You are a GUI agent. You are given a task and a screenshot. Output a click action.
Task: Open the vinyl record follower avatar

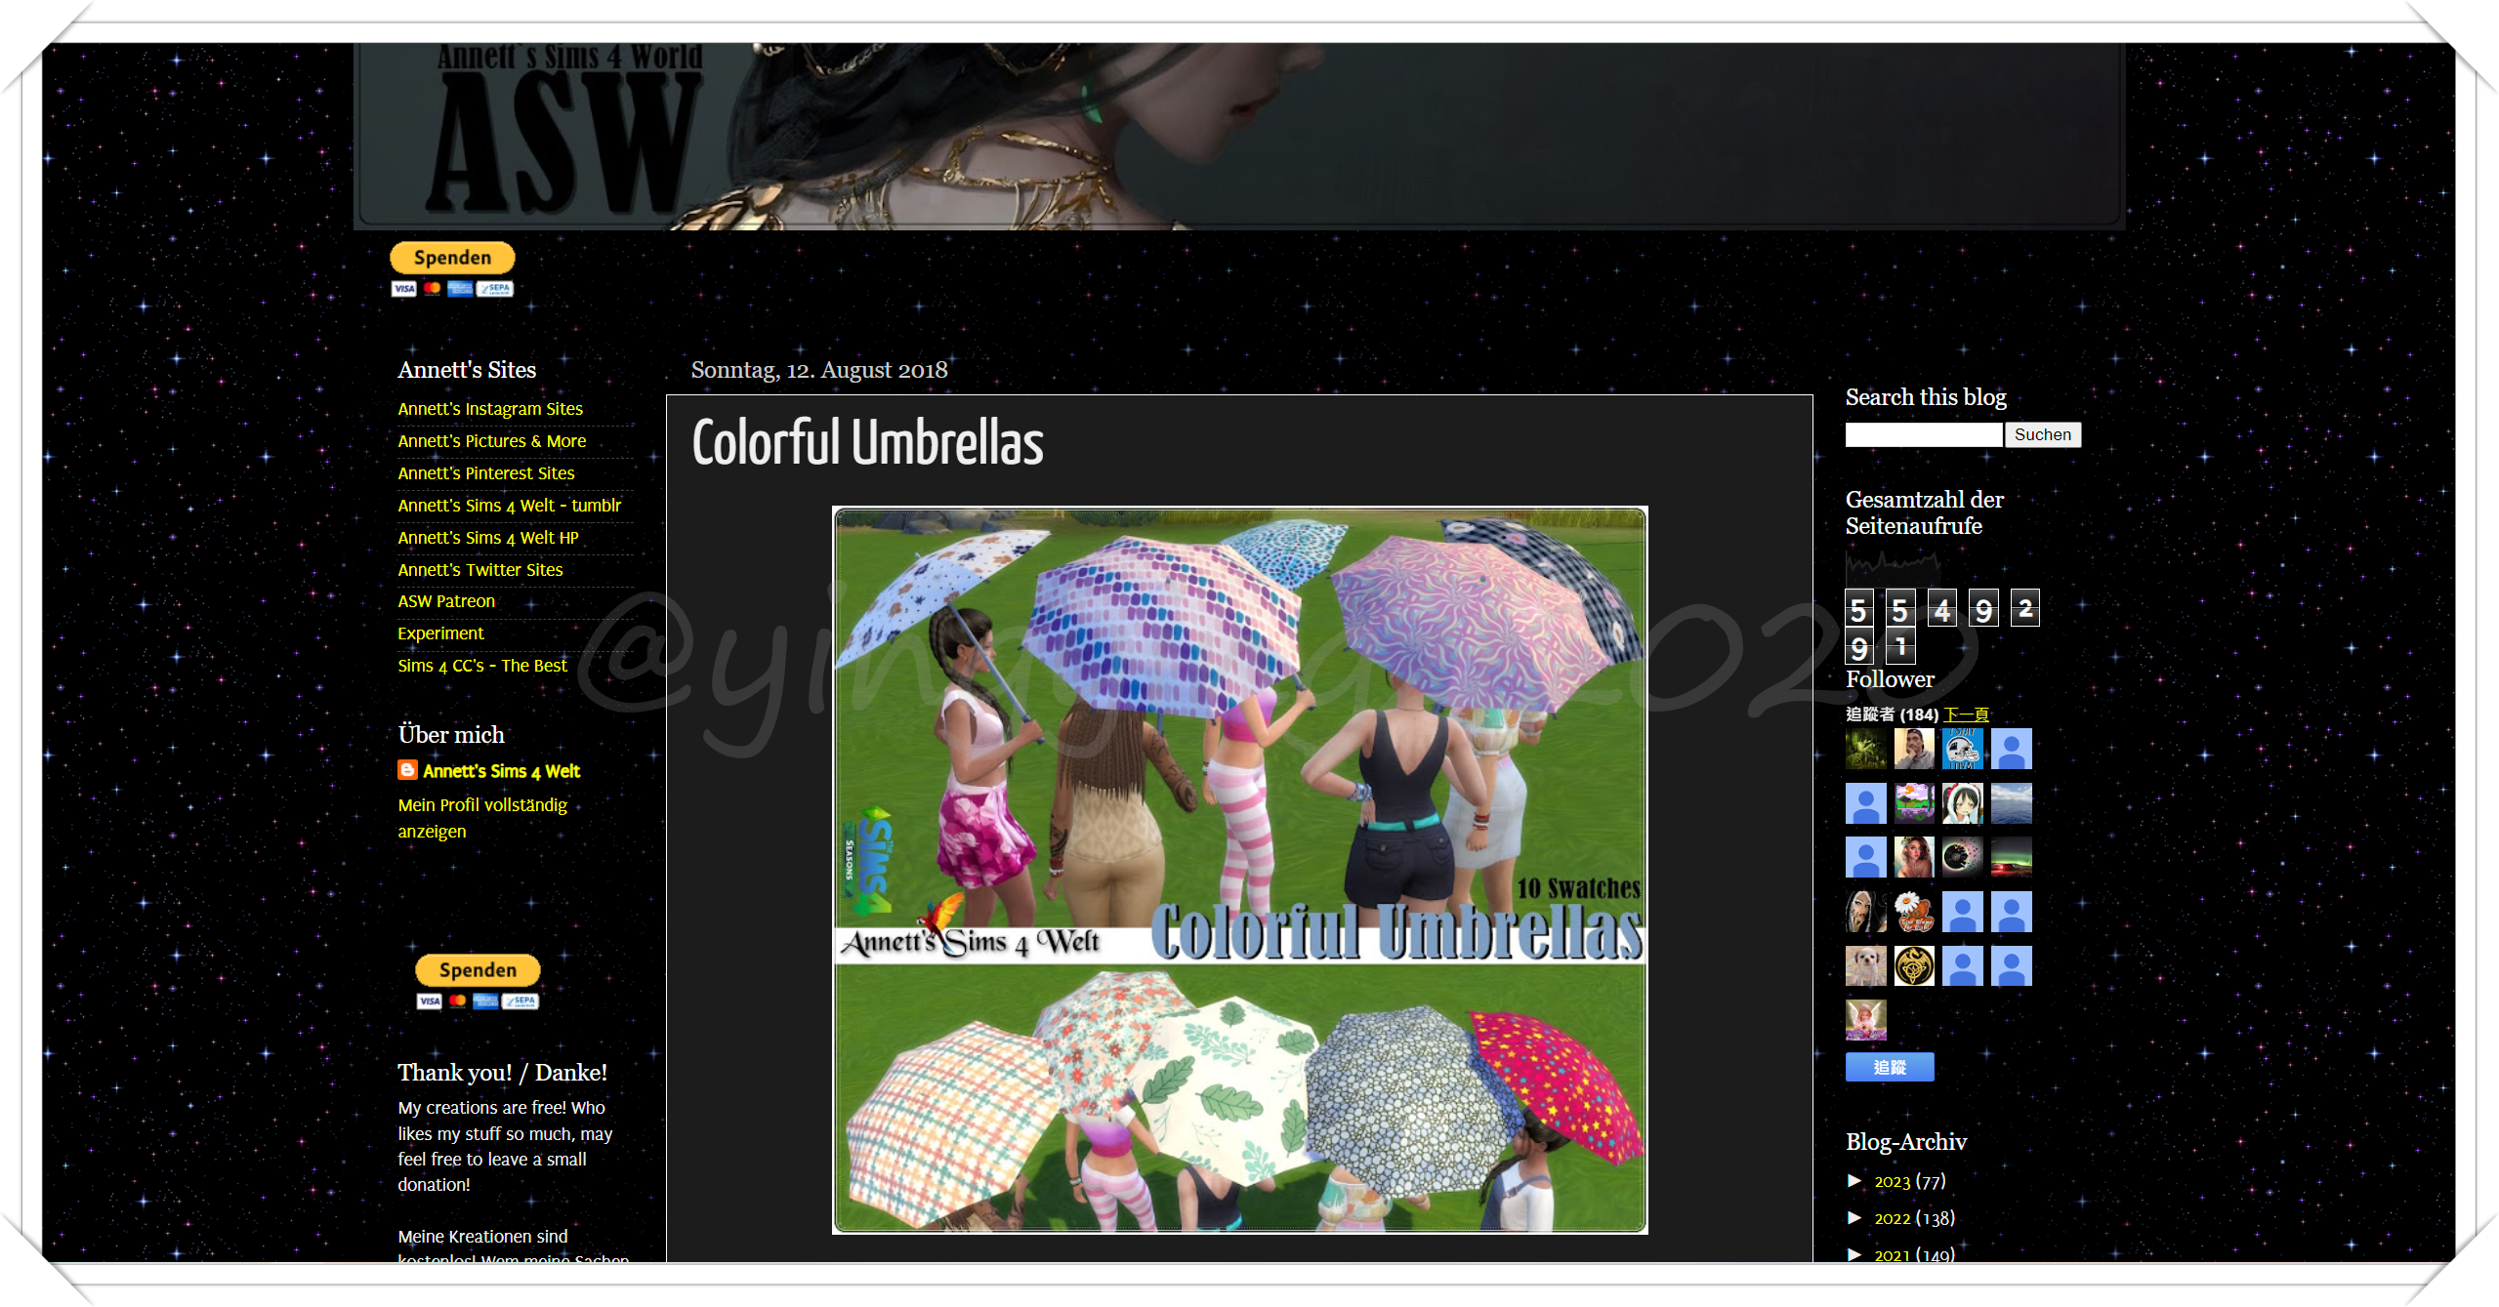[1962, 857]
